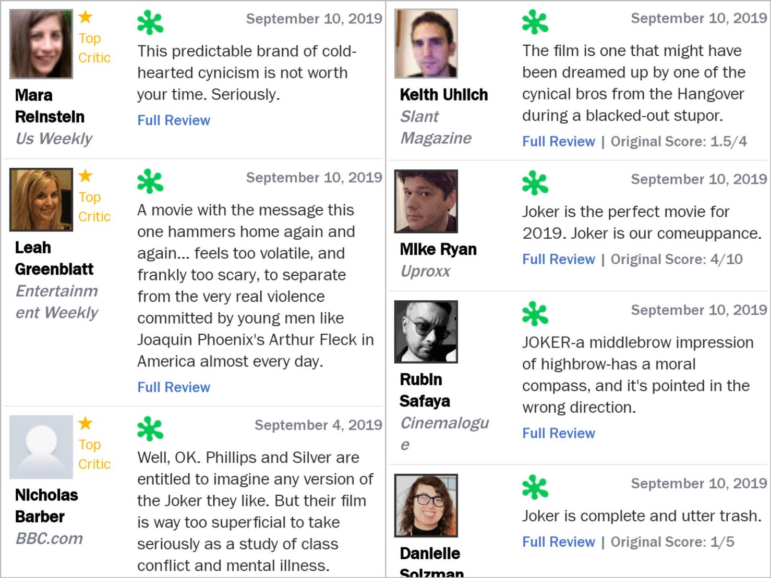Click the green splat icon on Danielle Solzman's review
Image resolution: width=771 pixels, height=578 pixels.
click(x=535, y=487)
